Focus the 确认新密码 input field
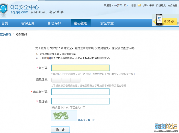179x133 pixels. [81, 92]
